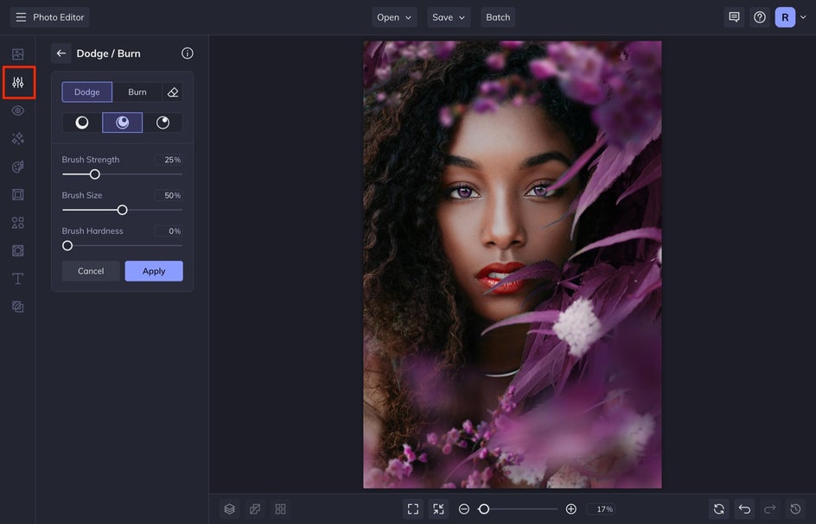Adjust the Brush Hardness slider
816x524 pixels.
[x=122, y=245]
